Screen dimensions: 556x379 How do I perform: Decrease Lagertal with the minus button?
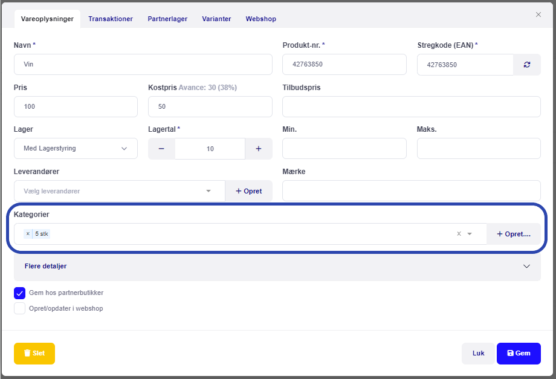pos(161,149)
